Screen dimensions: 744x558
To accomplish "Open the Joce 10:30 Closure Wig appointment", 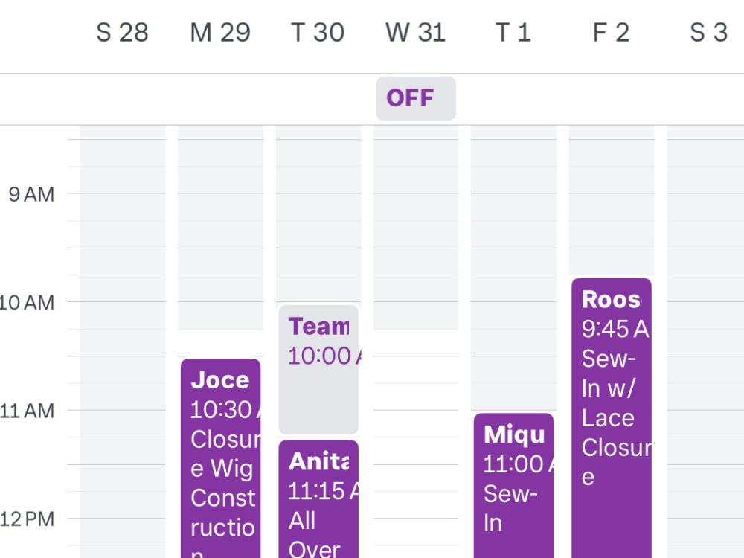I will point(221,458).
